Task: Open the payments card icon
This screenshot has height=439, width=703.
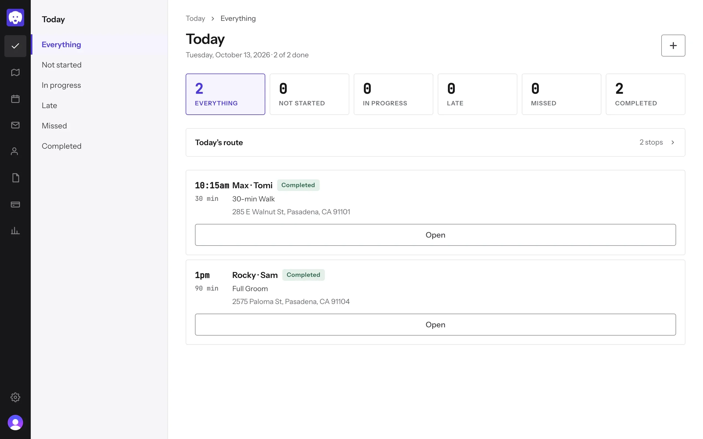Action: click(15, 204)
